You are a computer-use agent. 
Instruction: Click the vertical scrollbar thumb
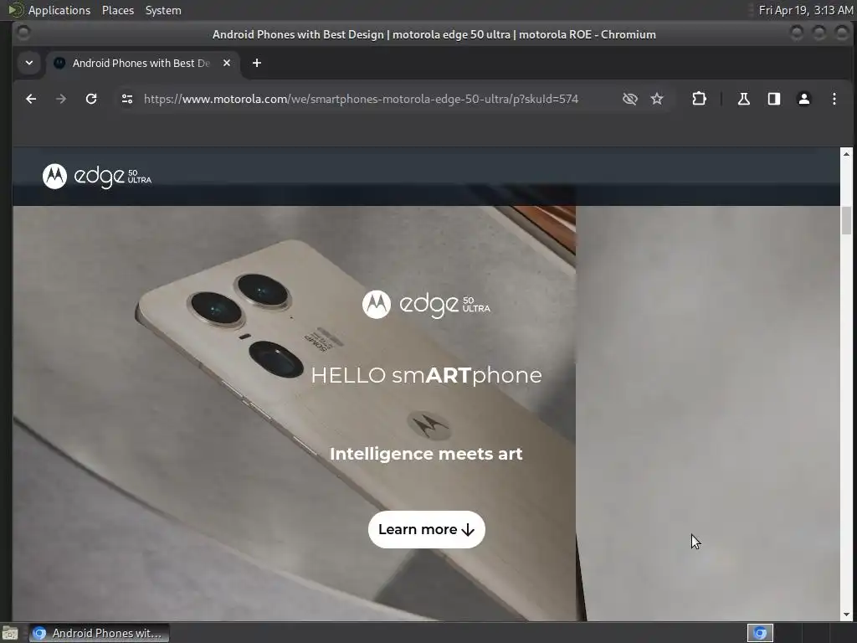tap(846, 220)
